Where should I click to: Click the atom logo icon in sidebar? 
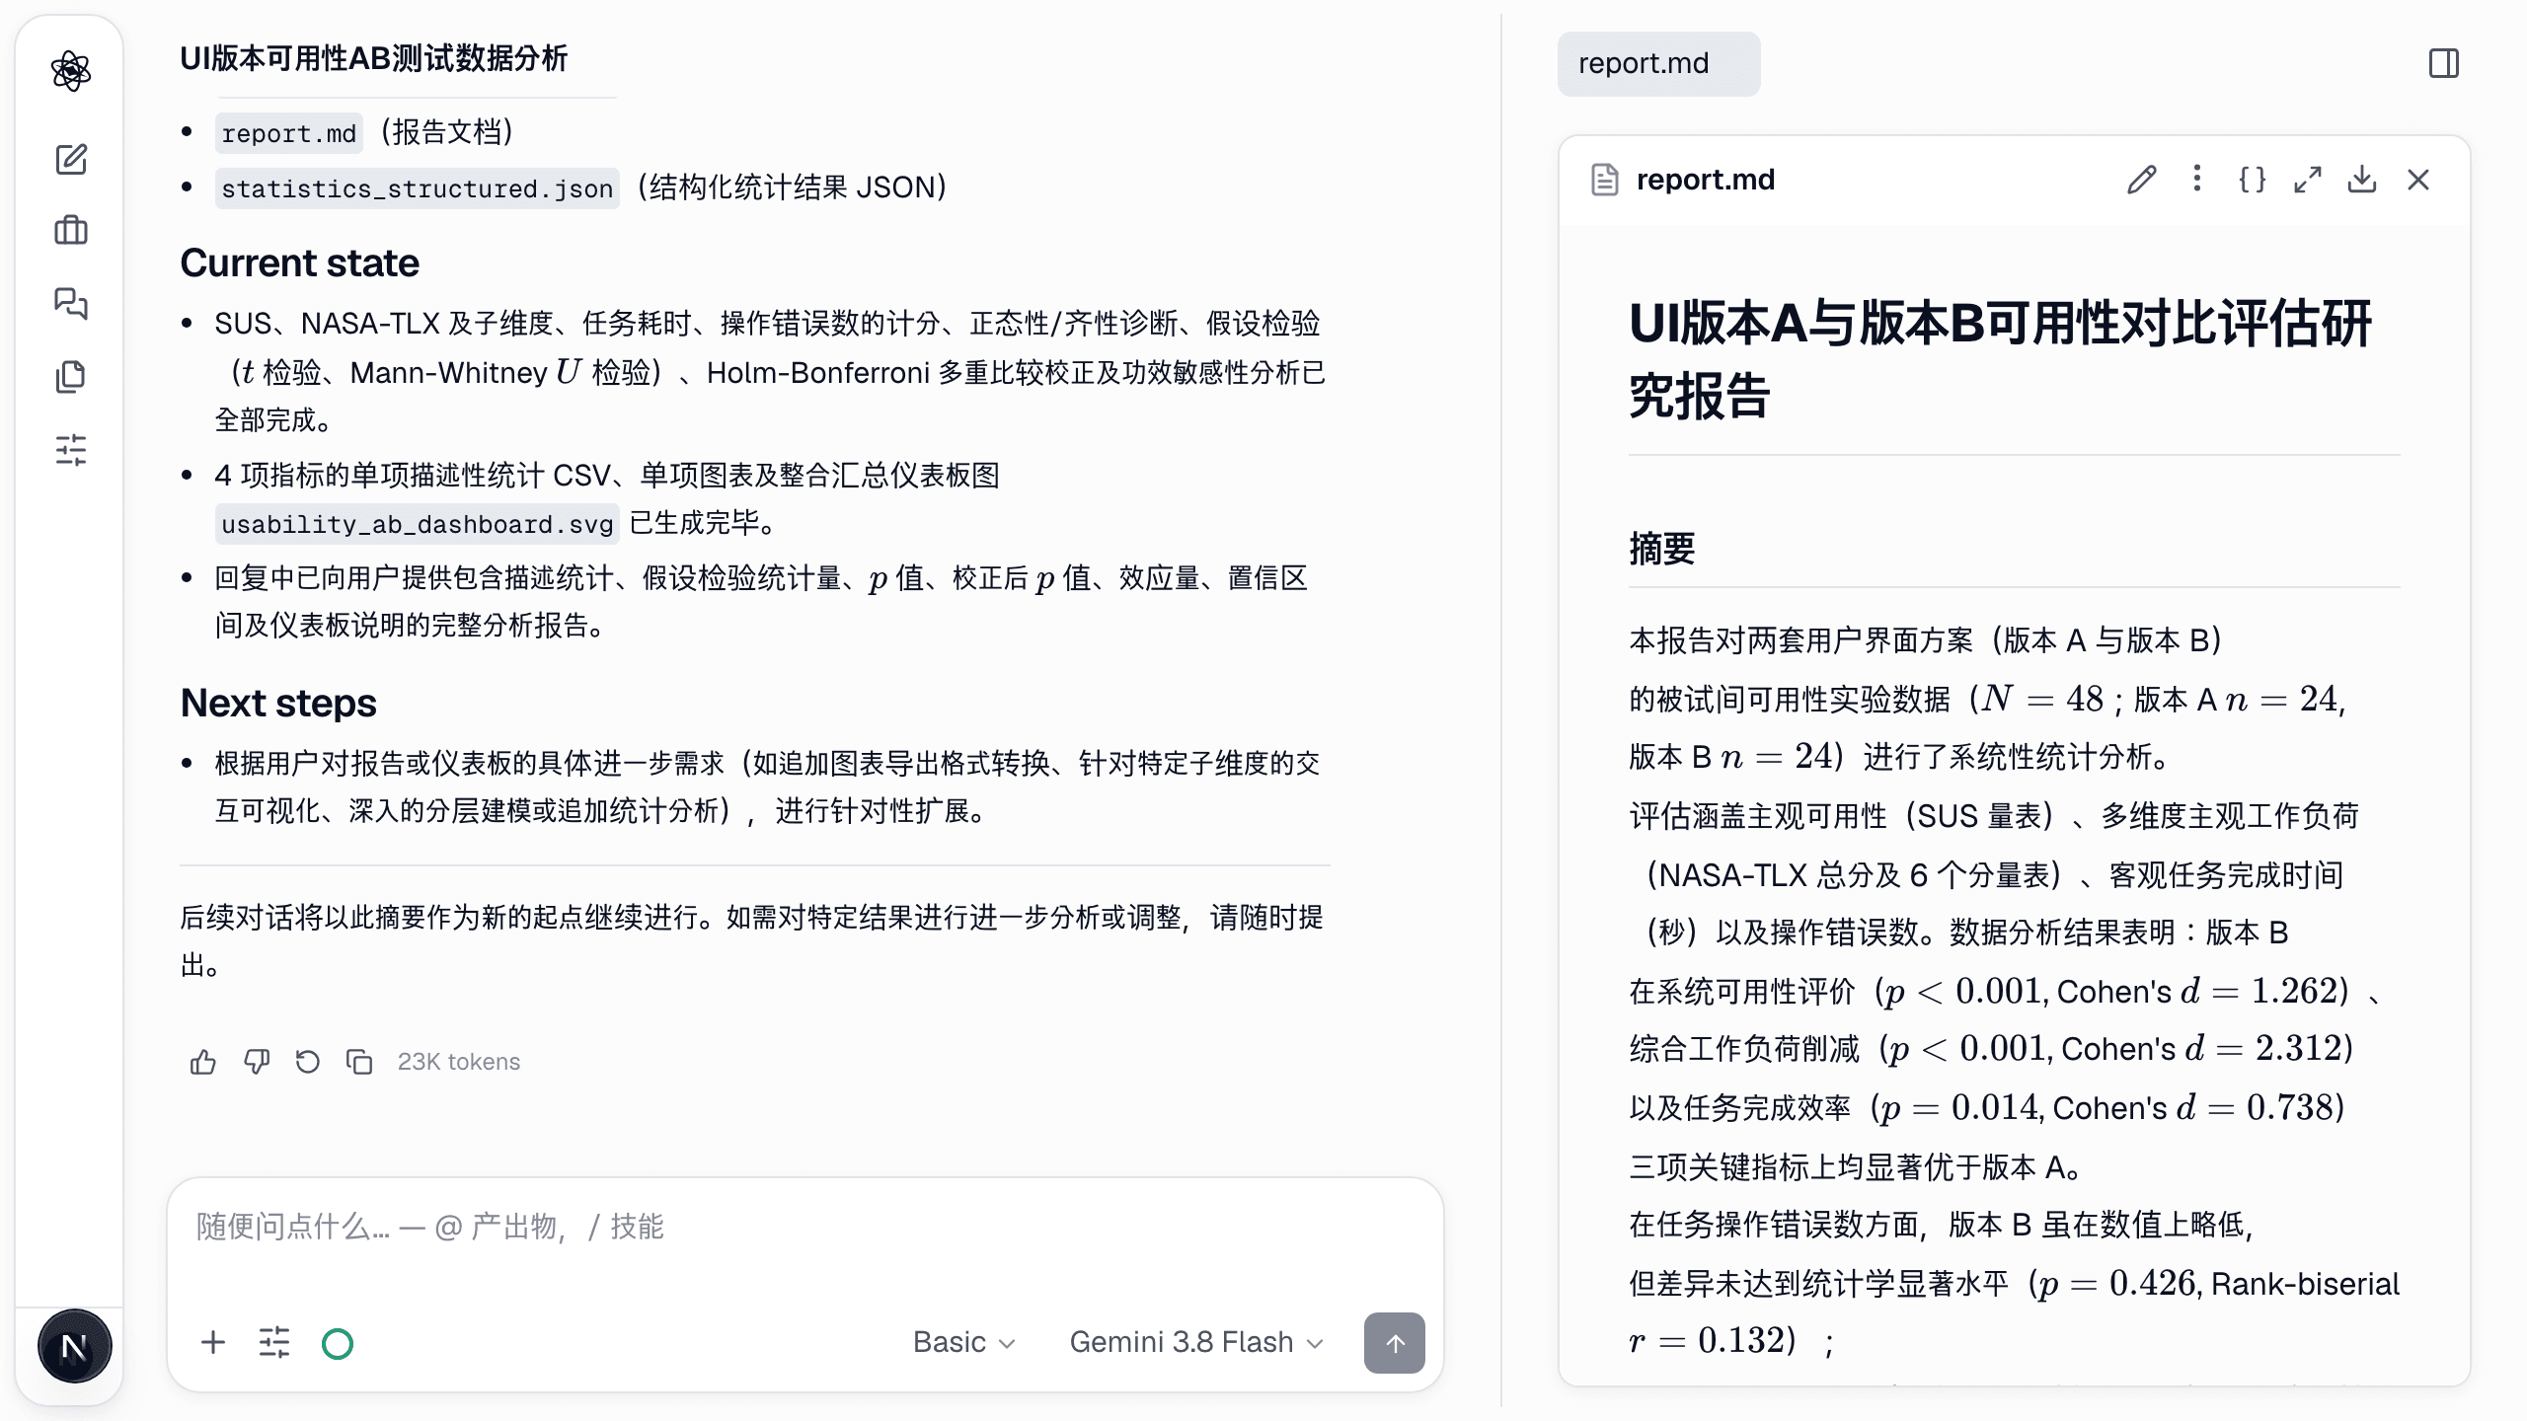coord(71,71)
